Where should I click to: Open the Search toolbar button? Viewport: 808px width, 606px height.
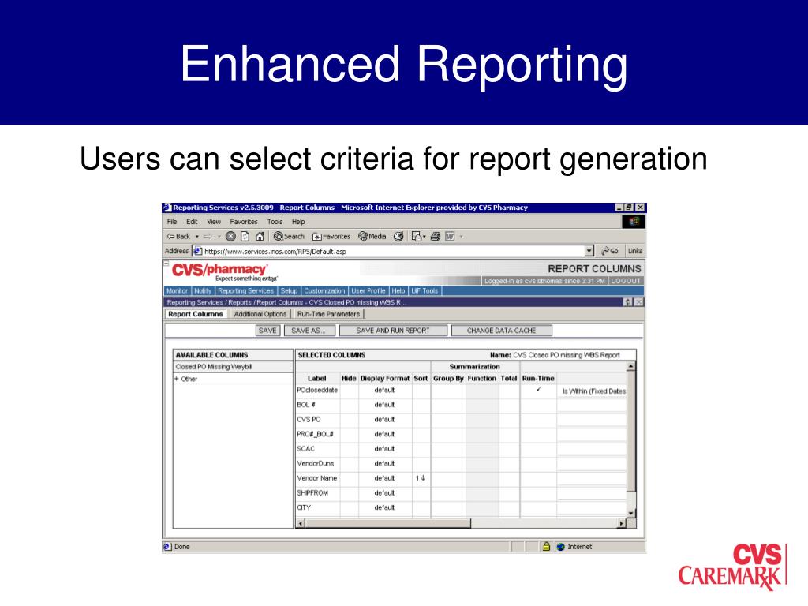(289, 237)
